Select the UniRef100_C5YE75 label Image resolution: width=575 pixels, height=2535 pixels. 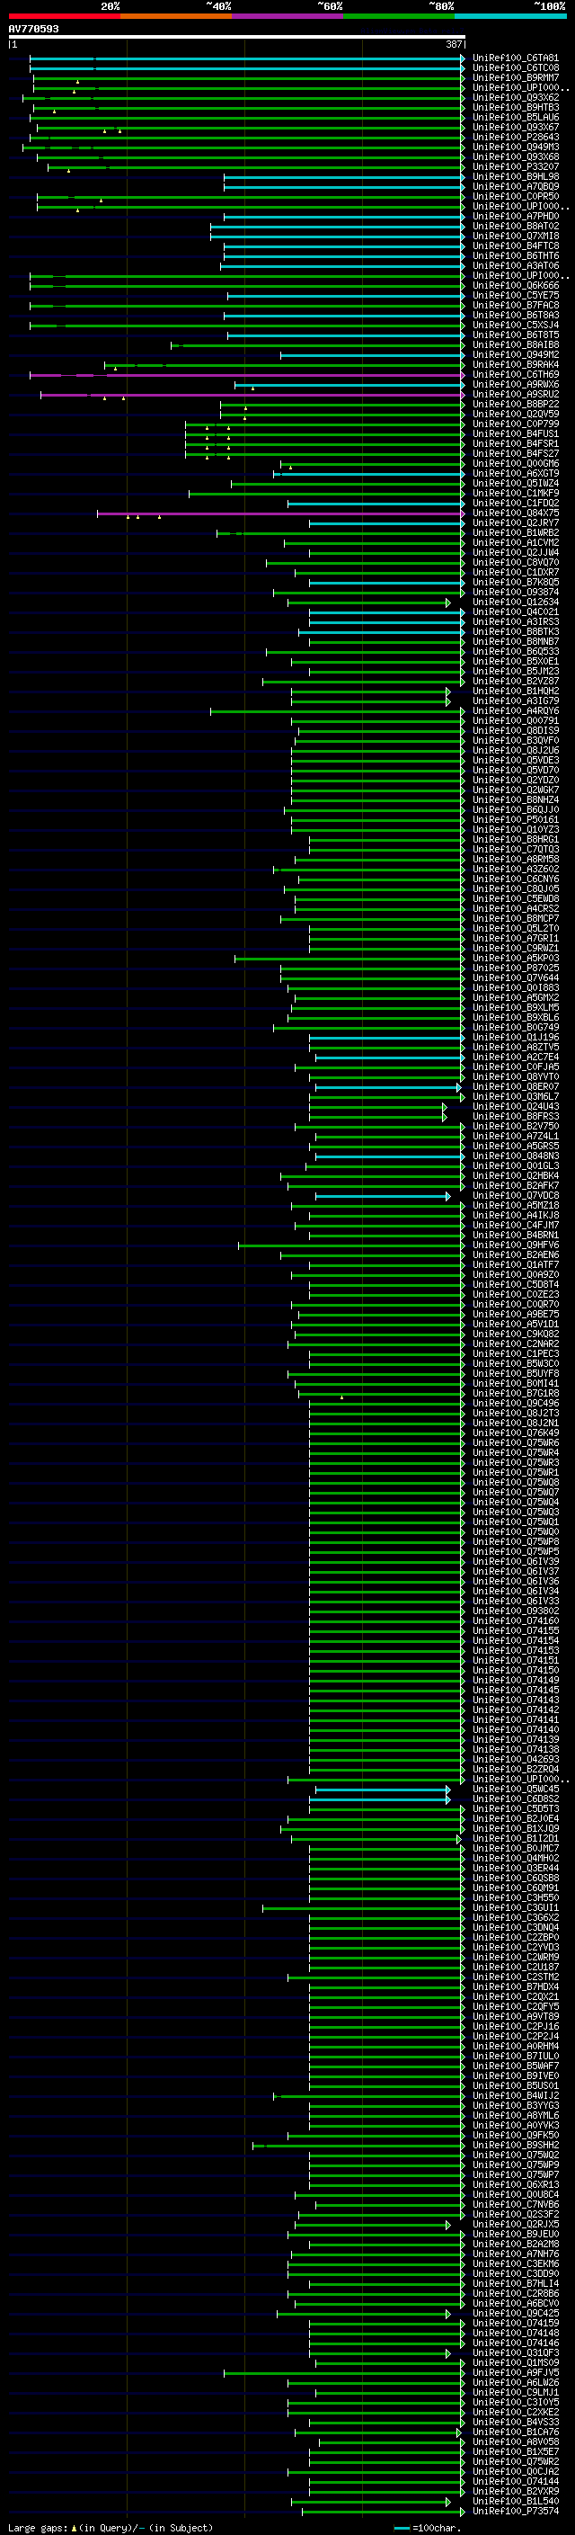click(x=516, y=295)
